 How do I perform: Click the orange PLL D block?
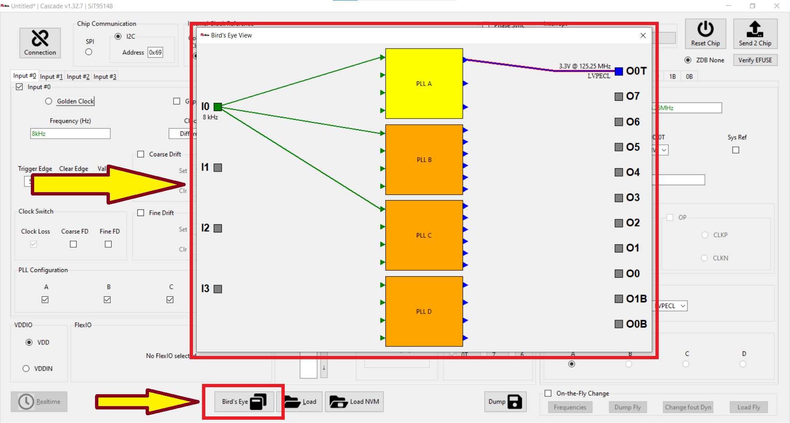[x=424, y=311]
